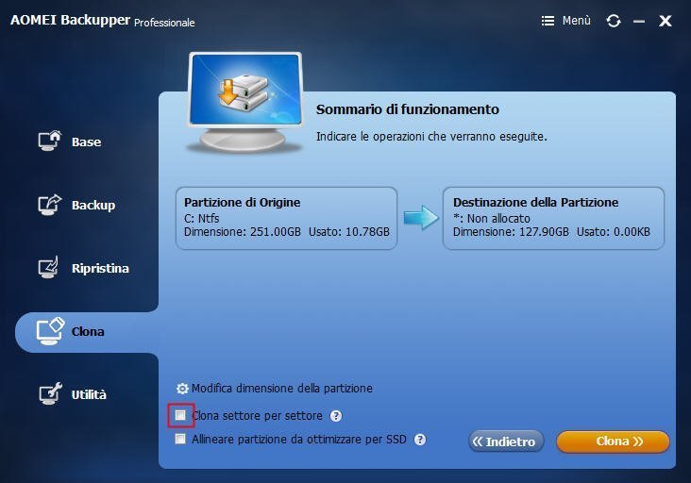Click the refresh icon in title bar
691x483 pixels.
coord(614,21)
